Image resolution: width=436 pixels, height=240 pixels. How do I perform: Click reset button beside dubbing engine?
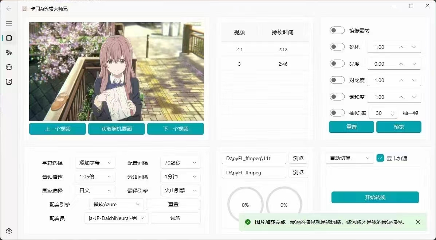click(173, 204)
